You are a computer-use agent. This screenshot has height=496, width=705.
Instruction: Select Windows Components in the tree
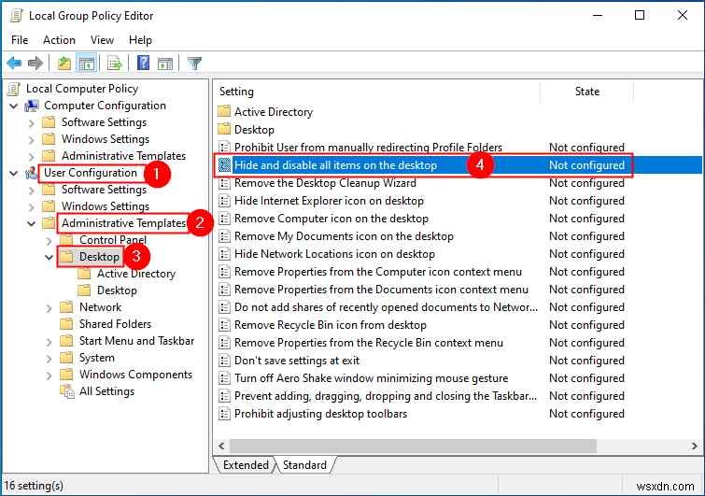(x=135, y=375)
